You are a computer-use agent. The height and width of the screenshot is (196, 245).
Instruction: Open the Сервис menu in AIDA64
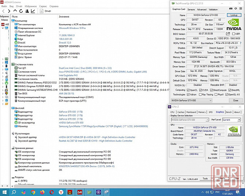coord(43,6)
